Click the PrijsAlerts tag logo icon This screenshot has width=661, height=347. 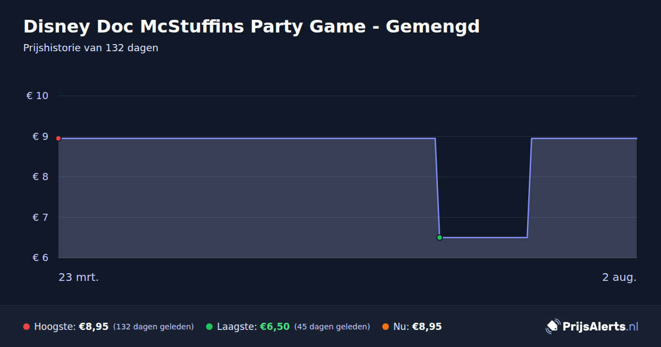click(x=552, y=327)
